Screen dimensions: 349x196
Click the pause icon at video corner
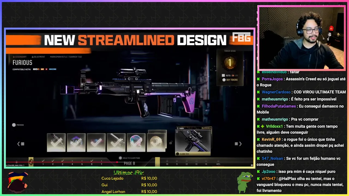(x=252, y=165)
